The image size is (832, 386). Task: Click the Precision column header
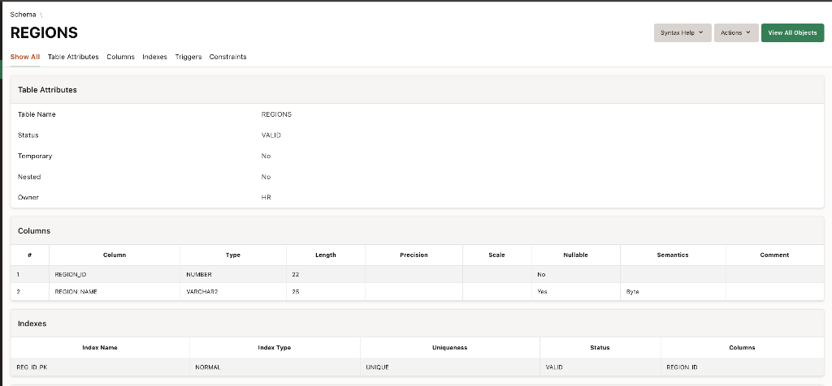414,255
